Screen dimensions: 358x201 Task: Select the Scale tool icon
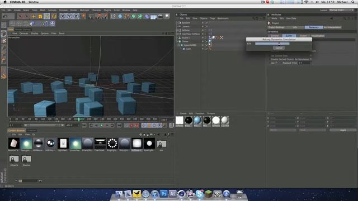tap(40, 16)
